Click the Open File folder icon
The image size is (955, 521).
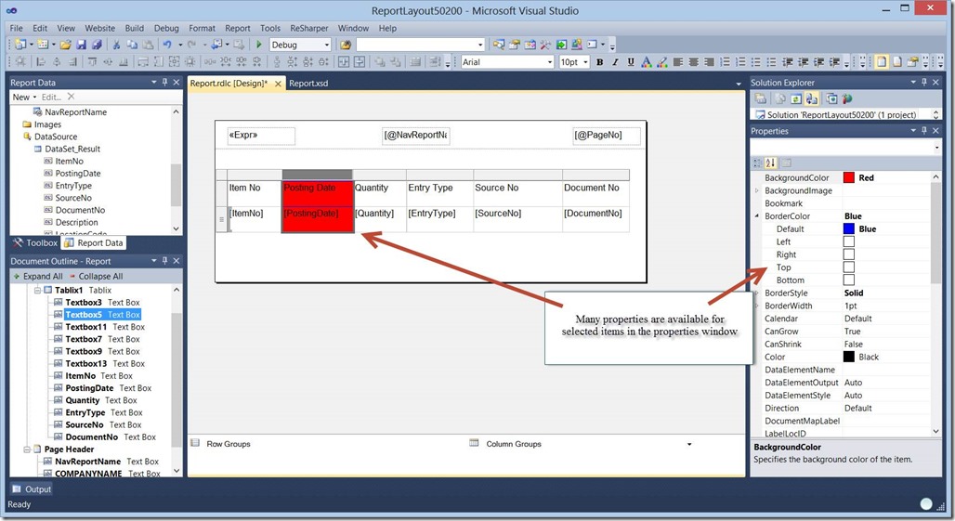tap(65, 45)
